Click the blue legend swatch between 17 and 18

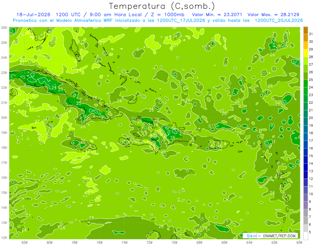click(x=306, y=137)
